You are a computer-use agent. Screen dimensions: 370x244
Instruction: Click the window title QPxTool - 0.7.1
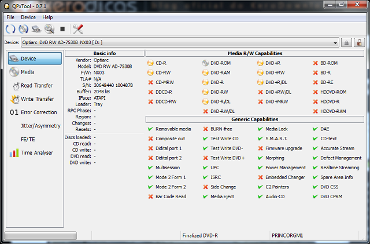point(29,6)
